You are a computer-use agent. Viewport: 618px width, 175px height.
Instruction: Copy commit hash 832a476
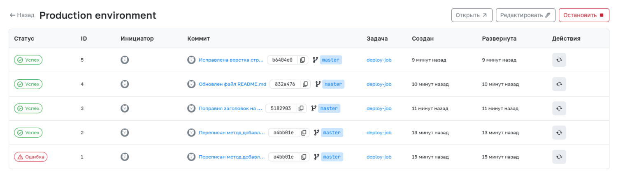pos(305,84)
